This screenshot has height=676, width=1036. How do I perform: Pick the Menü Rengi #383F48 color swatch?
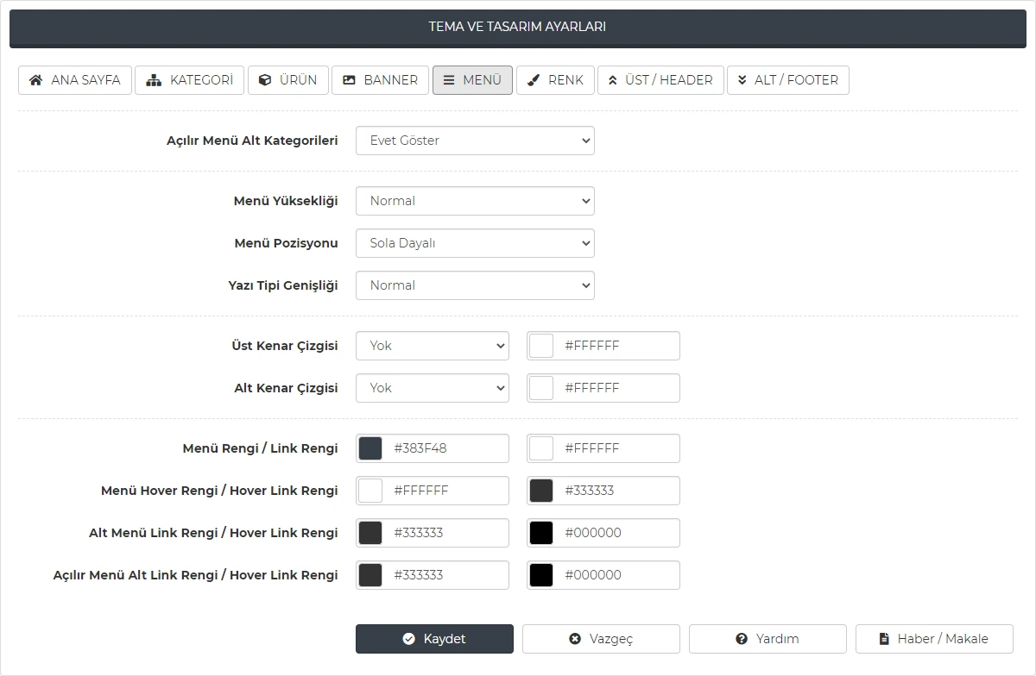point(370,448)
